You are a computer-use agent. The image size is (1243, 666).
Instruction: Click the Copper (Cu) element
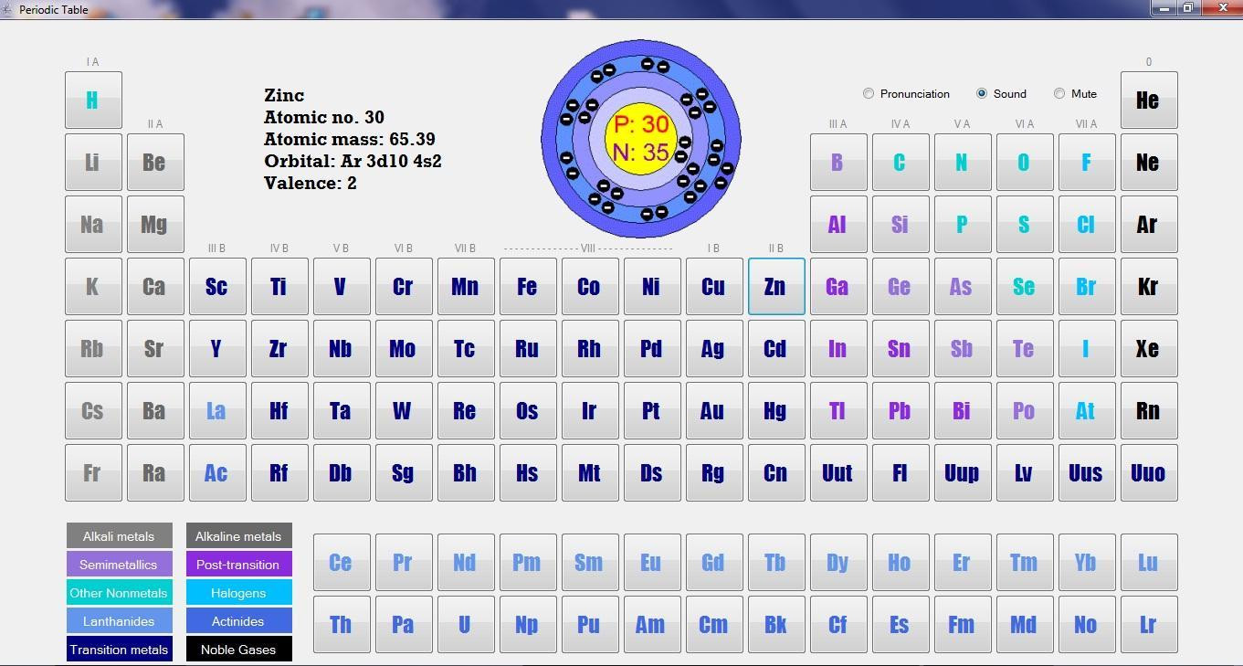[714, 287]
